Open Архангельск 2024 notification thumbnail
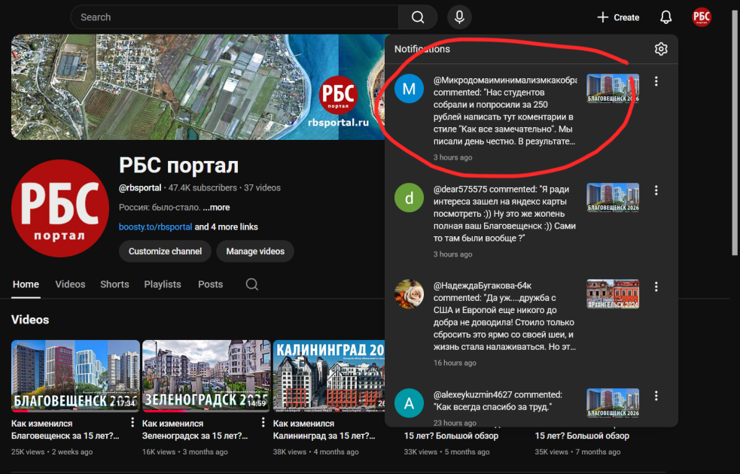This screenshot has height=474, width=740. point(613,293)
